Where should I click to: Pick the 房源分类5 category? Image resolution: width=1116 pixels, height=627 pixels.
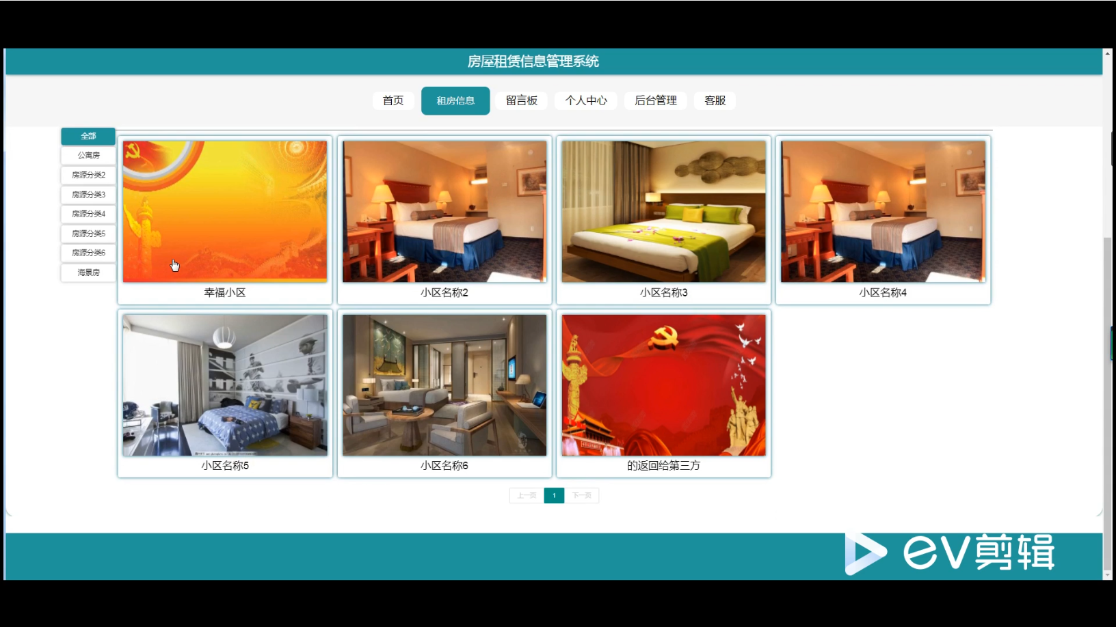[88, 234]
